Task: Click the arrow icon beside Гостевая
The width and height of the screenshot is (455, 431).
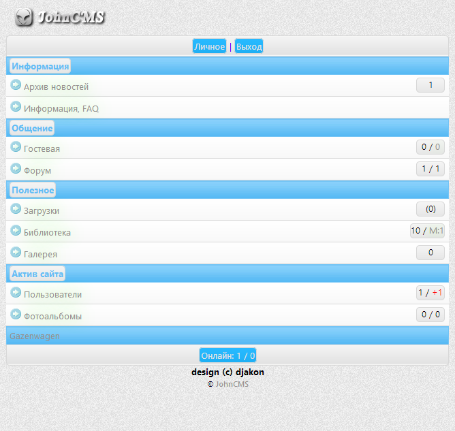Action: click(16, 147)
